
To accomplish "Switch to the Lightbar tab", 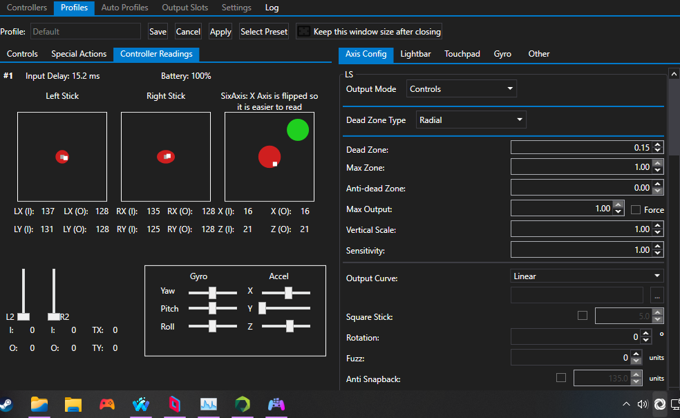I will (x=415, y=53).
